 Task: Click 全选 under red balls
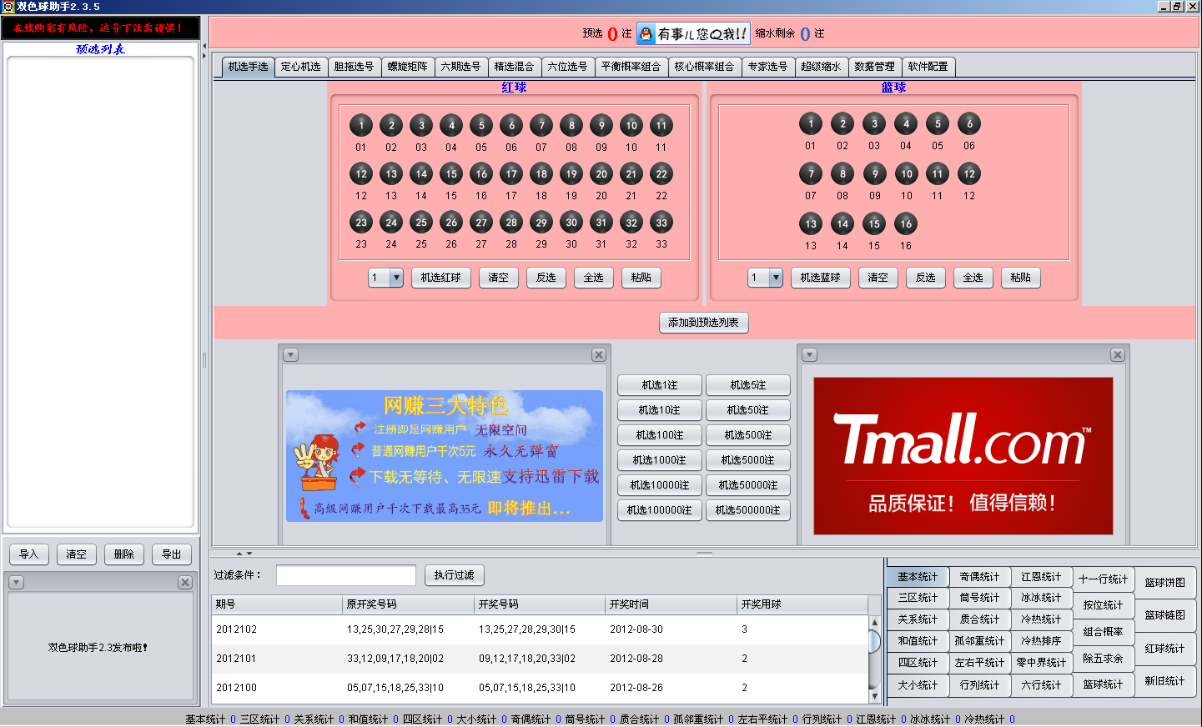tap(594, 278)
